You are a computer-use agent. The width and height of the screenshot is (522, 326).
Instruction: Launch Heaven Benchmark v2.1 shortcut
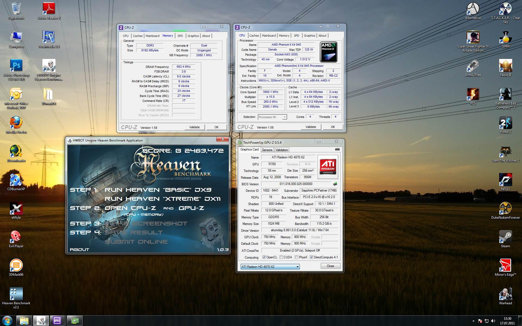click(16, 298)
